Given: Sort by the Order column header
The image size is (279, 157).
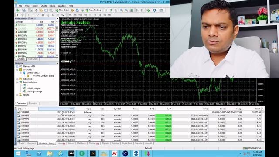Looking at the screenshot, I should pos(27,109).
